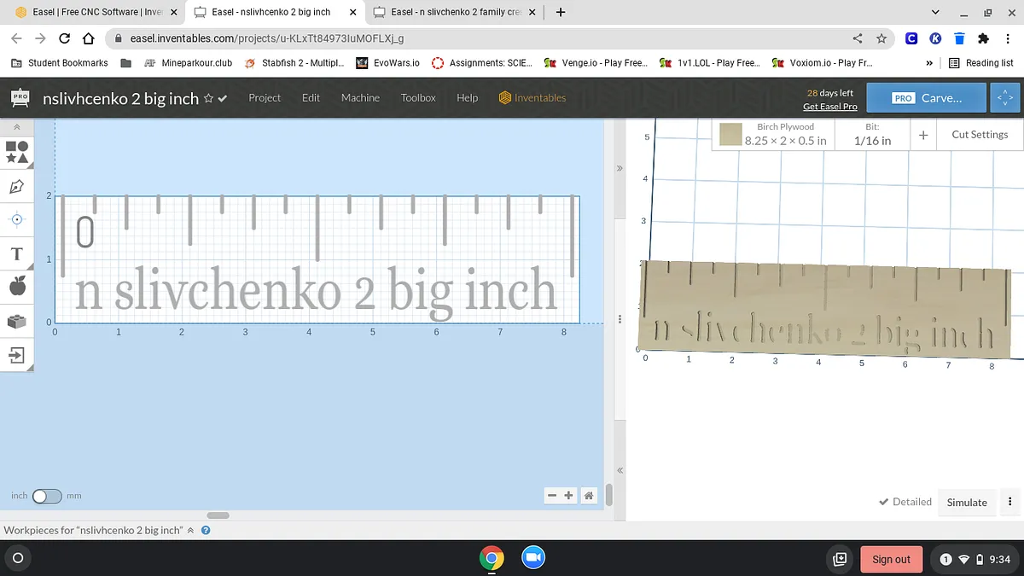Viewport: 1024px width, 576px height.
Task: Click the home reset-view icon
Action: point(589,496)
